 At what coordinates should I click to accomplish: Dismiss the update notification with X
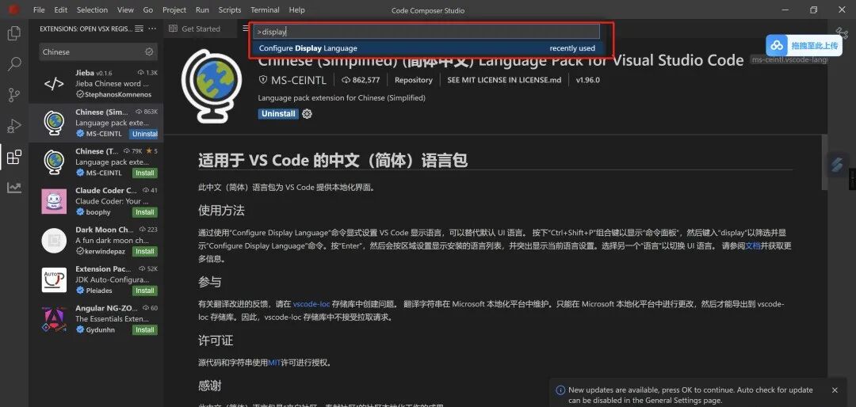(834, 390)
